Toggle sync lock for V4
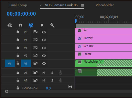 35,40
